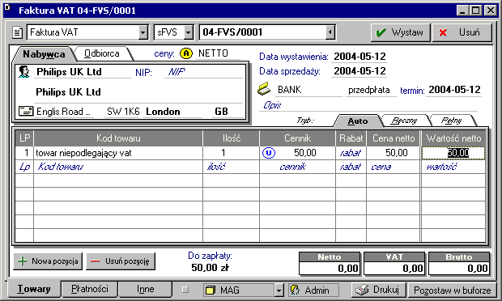This screenshot has height=301, width=502.
Task: Click the Kod towaru column header
Action: click(118, 138)
